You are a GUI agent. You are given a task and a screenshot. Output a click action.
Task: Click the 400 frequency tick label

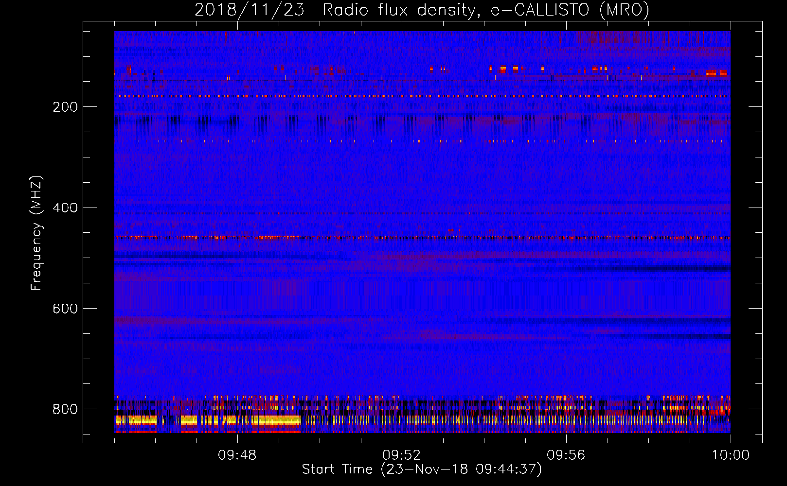(x=65, y=208)
